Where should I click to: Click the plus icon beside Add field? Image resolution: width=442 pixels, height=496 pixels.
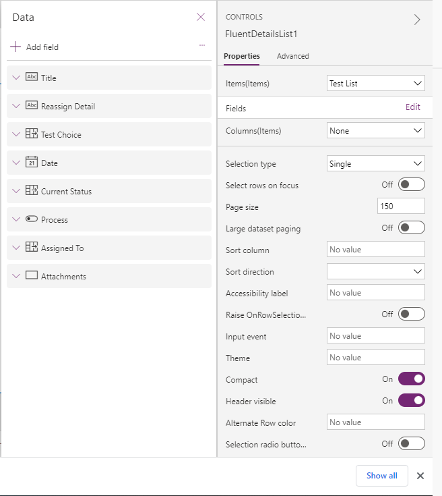15,47
